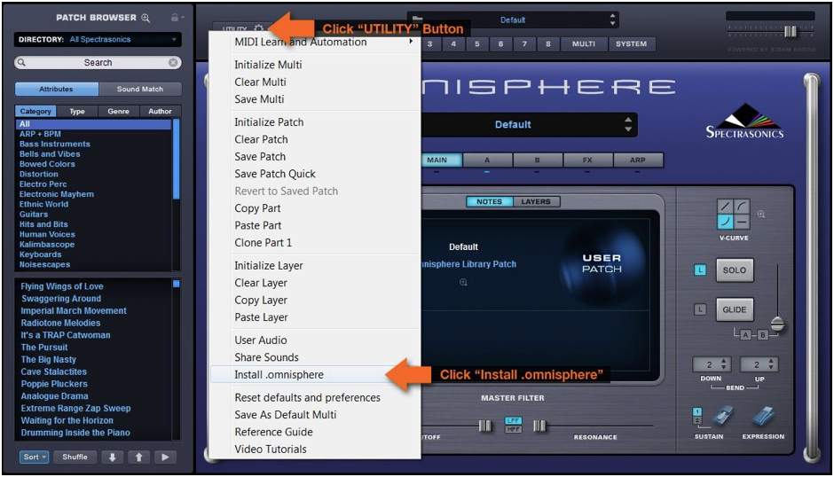Select part 5 button
This screenshot has width=834, height=477.
pyautogui.click(x=477, y=44)
